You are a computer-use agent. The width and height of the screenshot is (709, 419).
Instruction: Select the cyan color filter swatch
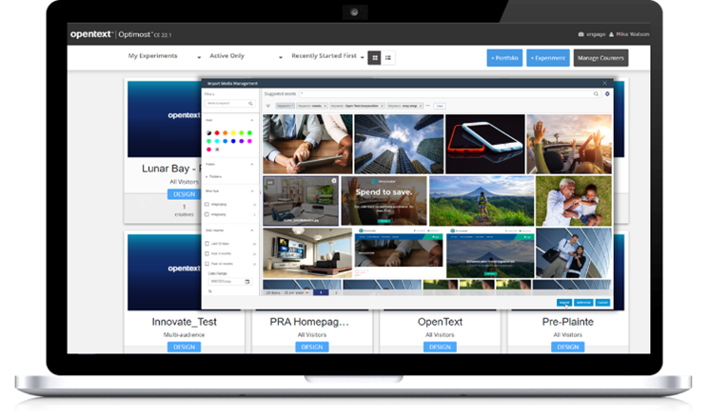click(x=217, y=141)
